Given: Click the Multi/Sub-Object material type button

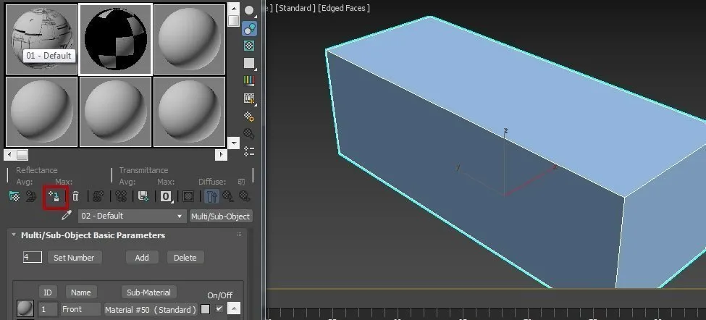Looking at the screenshot, I should pyautogui.click(x=220, y=216).
